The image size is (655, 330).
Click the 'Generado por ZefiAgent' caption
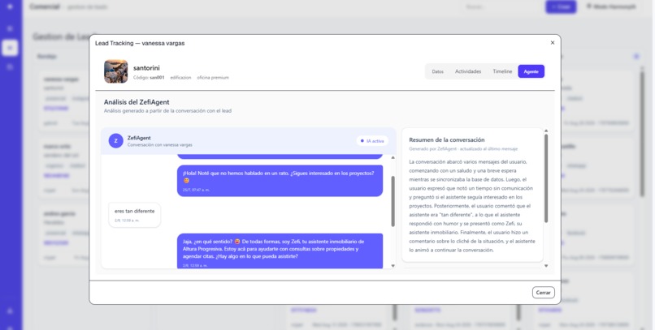(x=463, y=148)
